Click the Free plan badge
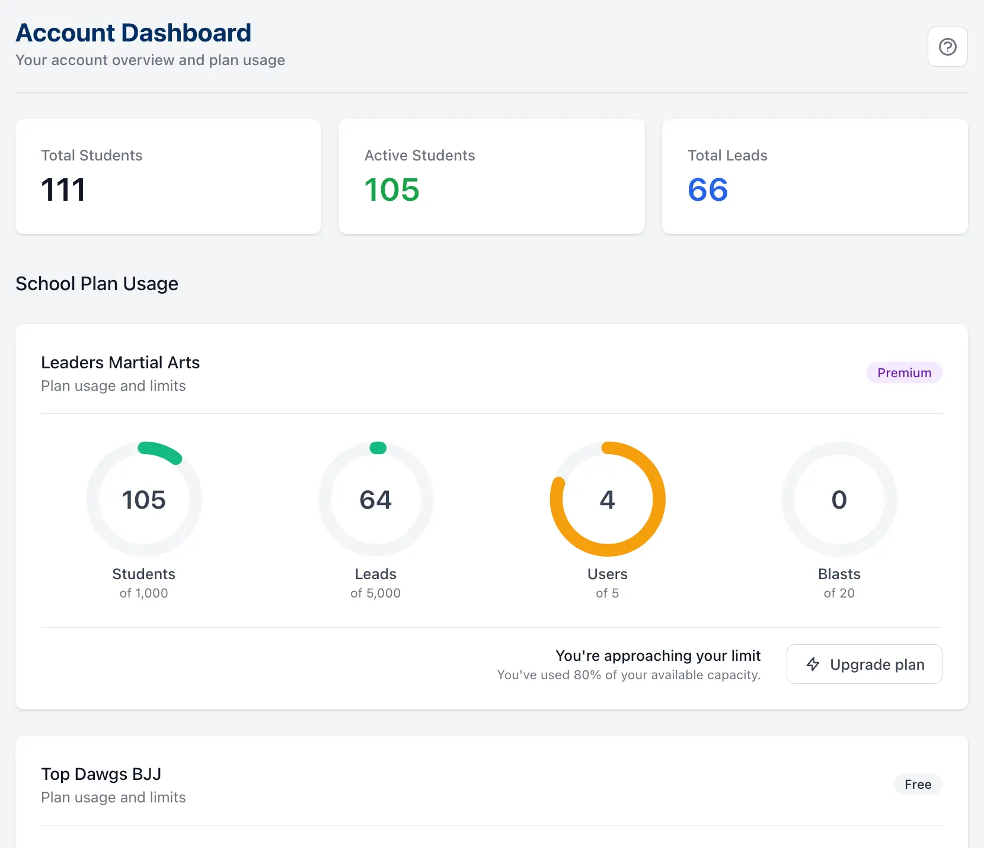Viewport: 984px width, 848px height. [918, 784]
